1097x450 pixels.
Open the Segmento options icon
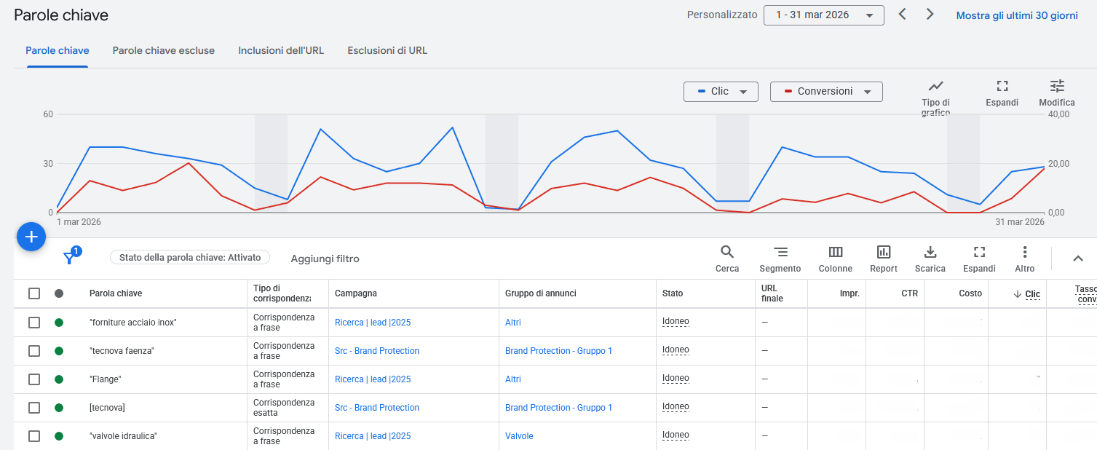(x=780, y=252)
